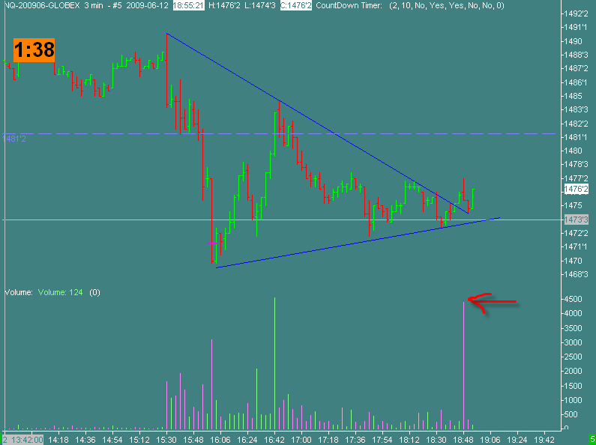Click the tallest green volume bar at 16:42
The height and width of the screenshot is (445, 596).
[274, 363]
